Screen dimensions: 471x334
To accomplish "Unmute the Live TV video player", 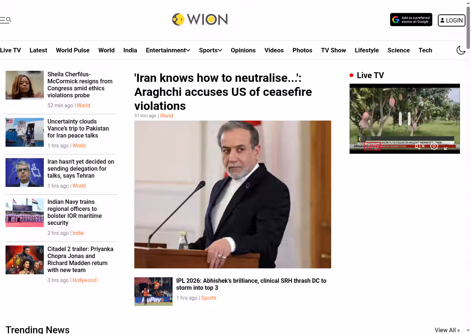I will coord(419,146).
